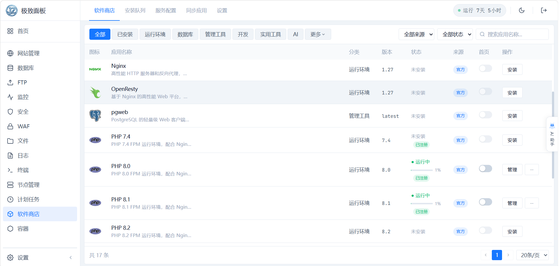Image resolution: width=559 pixels, height=266 pixels.
Task: Open the 20条/页 page size dropdown
Action: click(532, 255)
